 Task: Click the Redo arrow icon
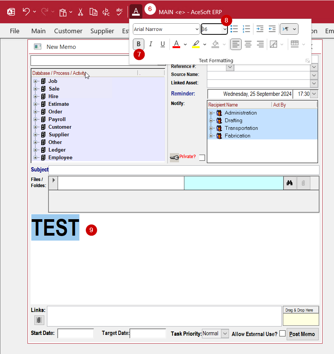45,11
